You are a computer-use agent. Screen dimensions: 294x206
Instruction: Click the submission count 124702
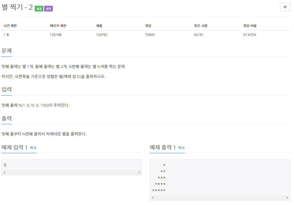[102, 35]
